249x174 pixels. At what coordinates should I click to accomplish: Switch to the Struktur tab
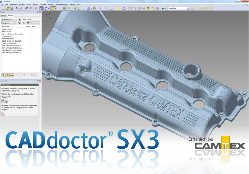point(4,15)
